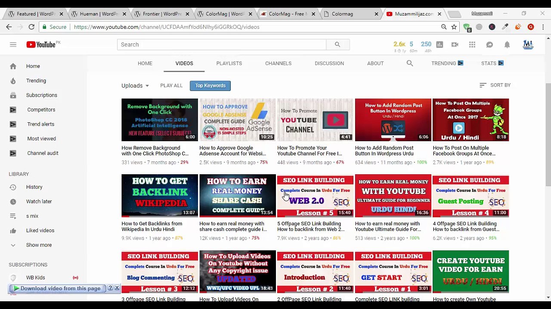Open the Post On Multiple Facebook Groups thumbnail
551x309 pixels.
(471, 120)
